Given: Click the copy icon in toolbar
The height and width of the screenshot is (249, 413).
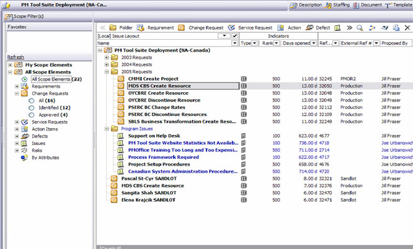Looking at the screenshot, I should point(396,28).
